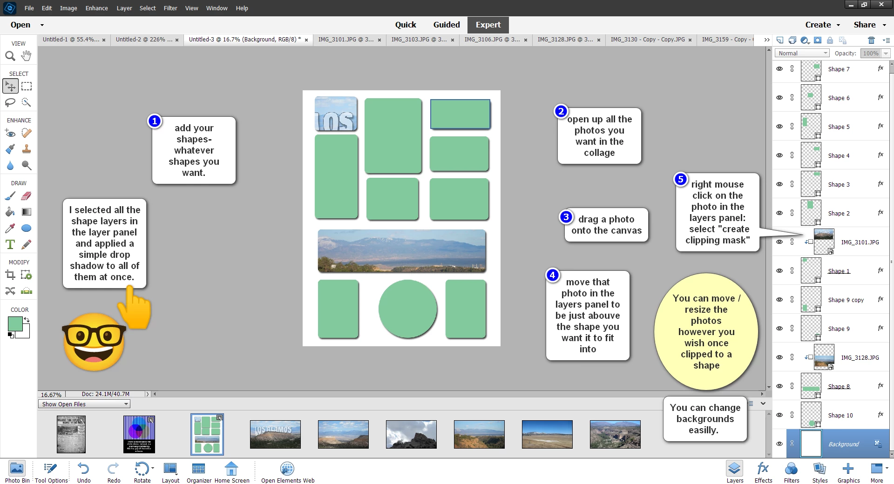This screenshot has width=894, height=484.
Task: Select the Paint Bucket tool
Action: coord(10,212)
